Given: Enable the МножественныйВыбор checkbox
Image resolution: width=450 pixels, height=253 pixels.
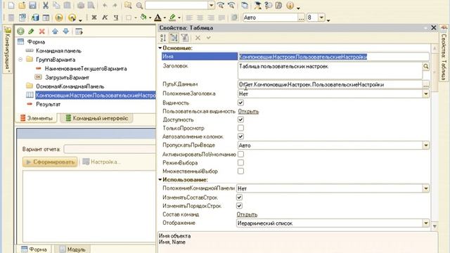Looking at the screenshot, I should (240, 171).
